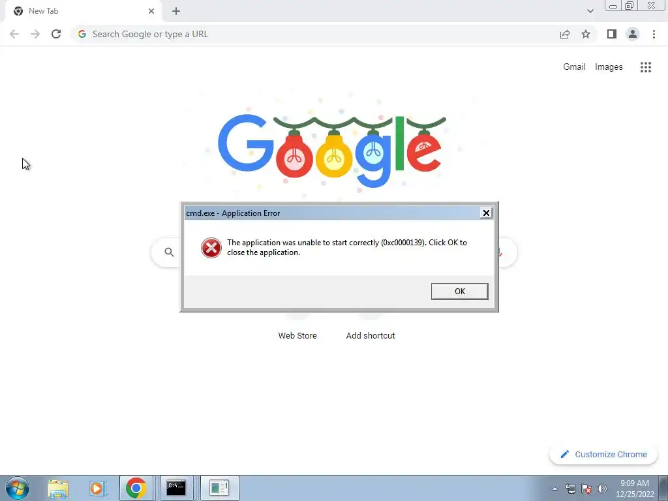Open the Chrome three-dot menu
The height and width of the screenshot is (501, 668).
654,34
